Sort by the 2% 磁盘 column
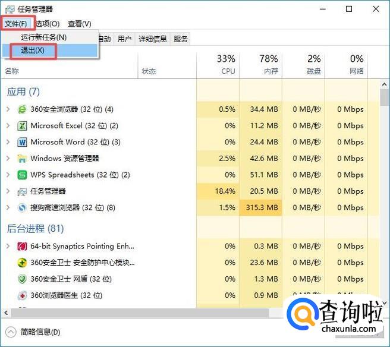Image resolution: width=390 pixels, height=347 pixels. [303, 65]
